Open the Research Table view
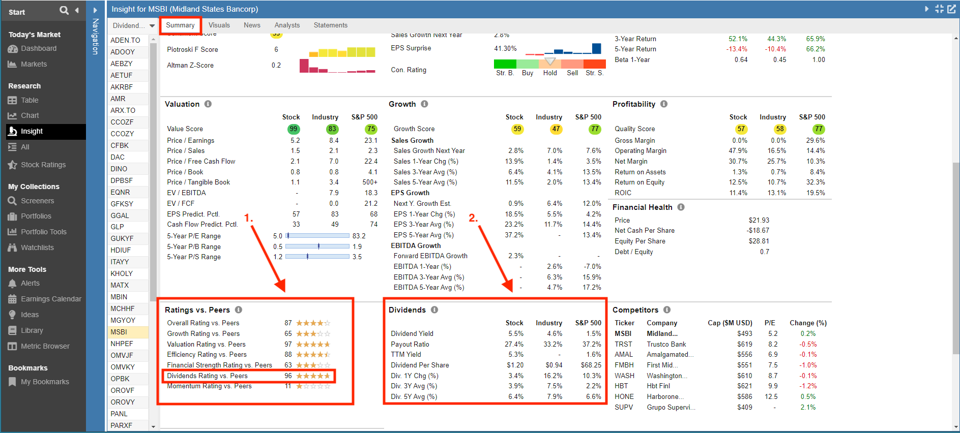The height and width of the screenshot is (433, 960). coord(30,100)
